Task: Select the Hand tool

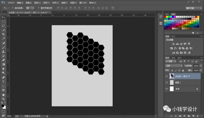Action: click(x=3, y=95)
